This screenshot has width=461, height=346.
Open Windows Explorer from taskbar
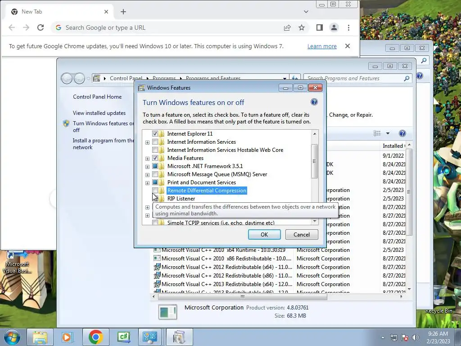(40, 337)
